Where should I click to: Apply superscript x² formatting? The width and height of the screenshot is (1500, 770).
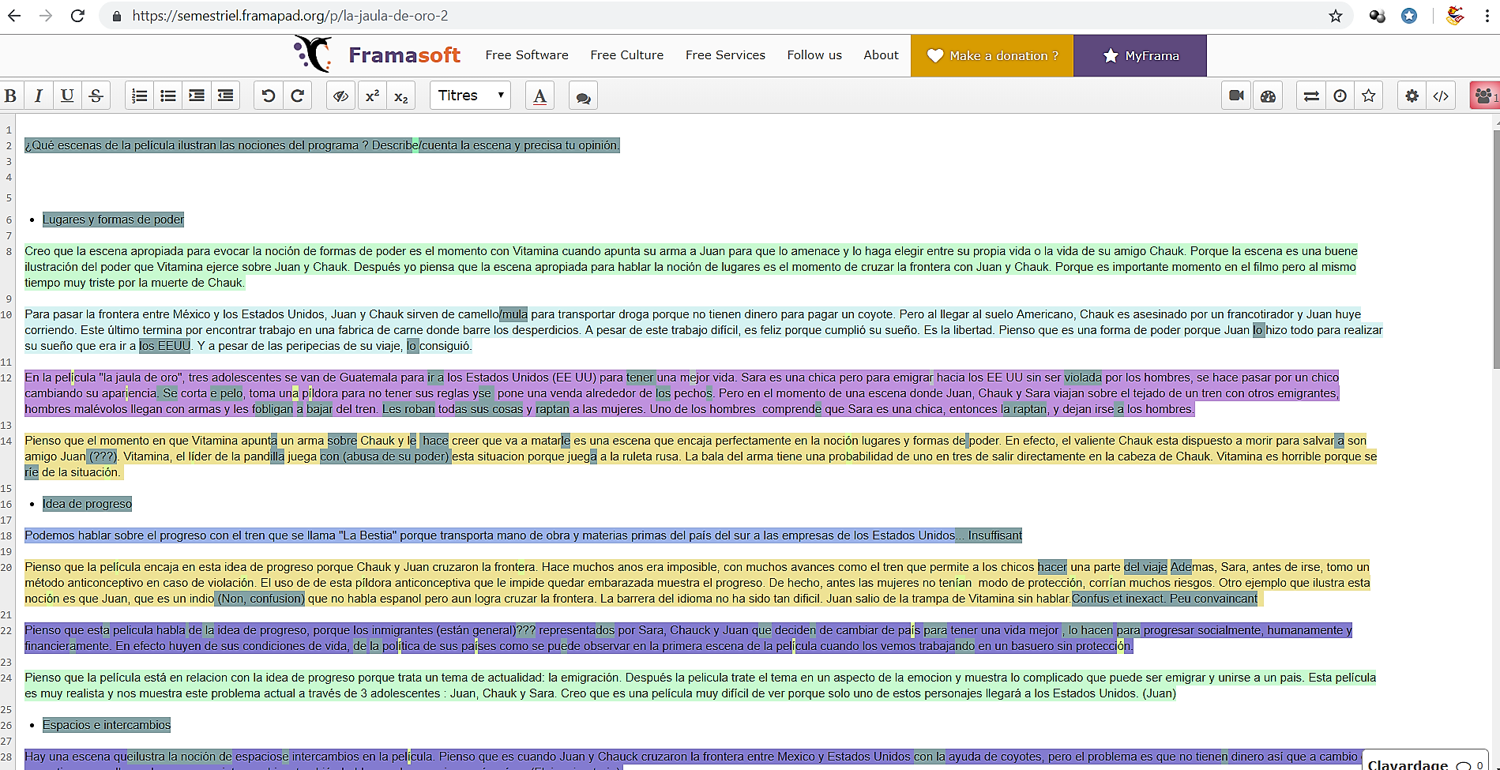point(372,96)
